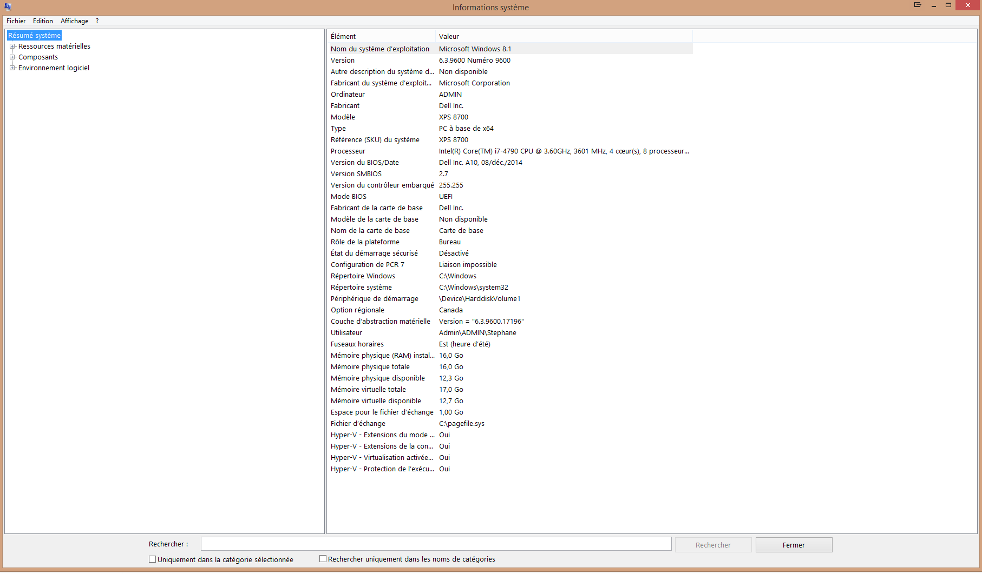
Task: Expand the Composants node
Action: point(12,57)
